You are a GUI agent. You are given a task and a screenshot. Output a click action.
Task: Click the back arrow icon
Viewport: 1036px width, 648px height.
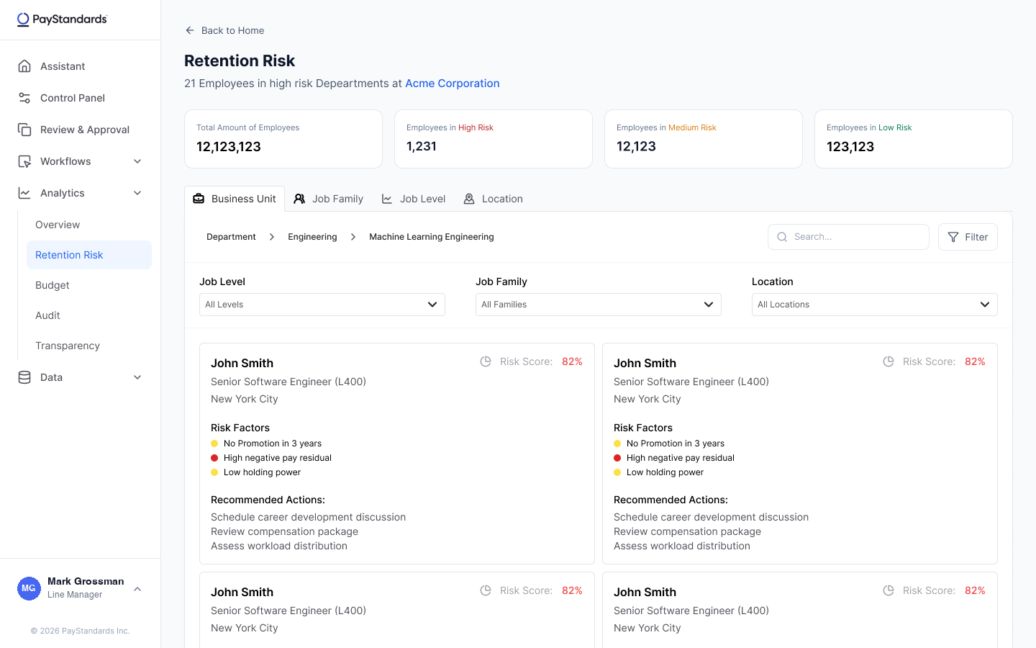[x=190, y=30]
